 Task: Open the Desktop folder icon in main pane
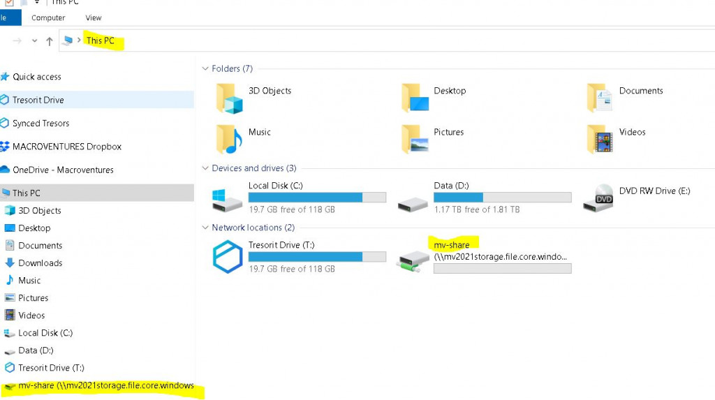pyautogui.click(x=415, y=98)
